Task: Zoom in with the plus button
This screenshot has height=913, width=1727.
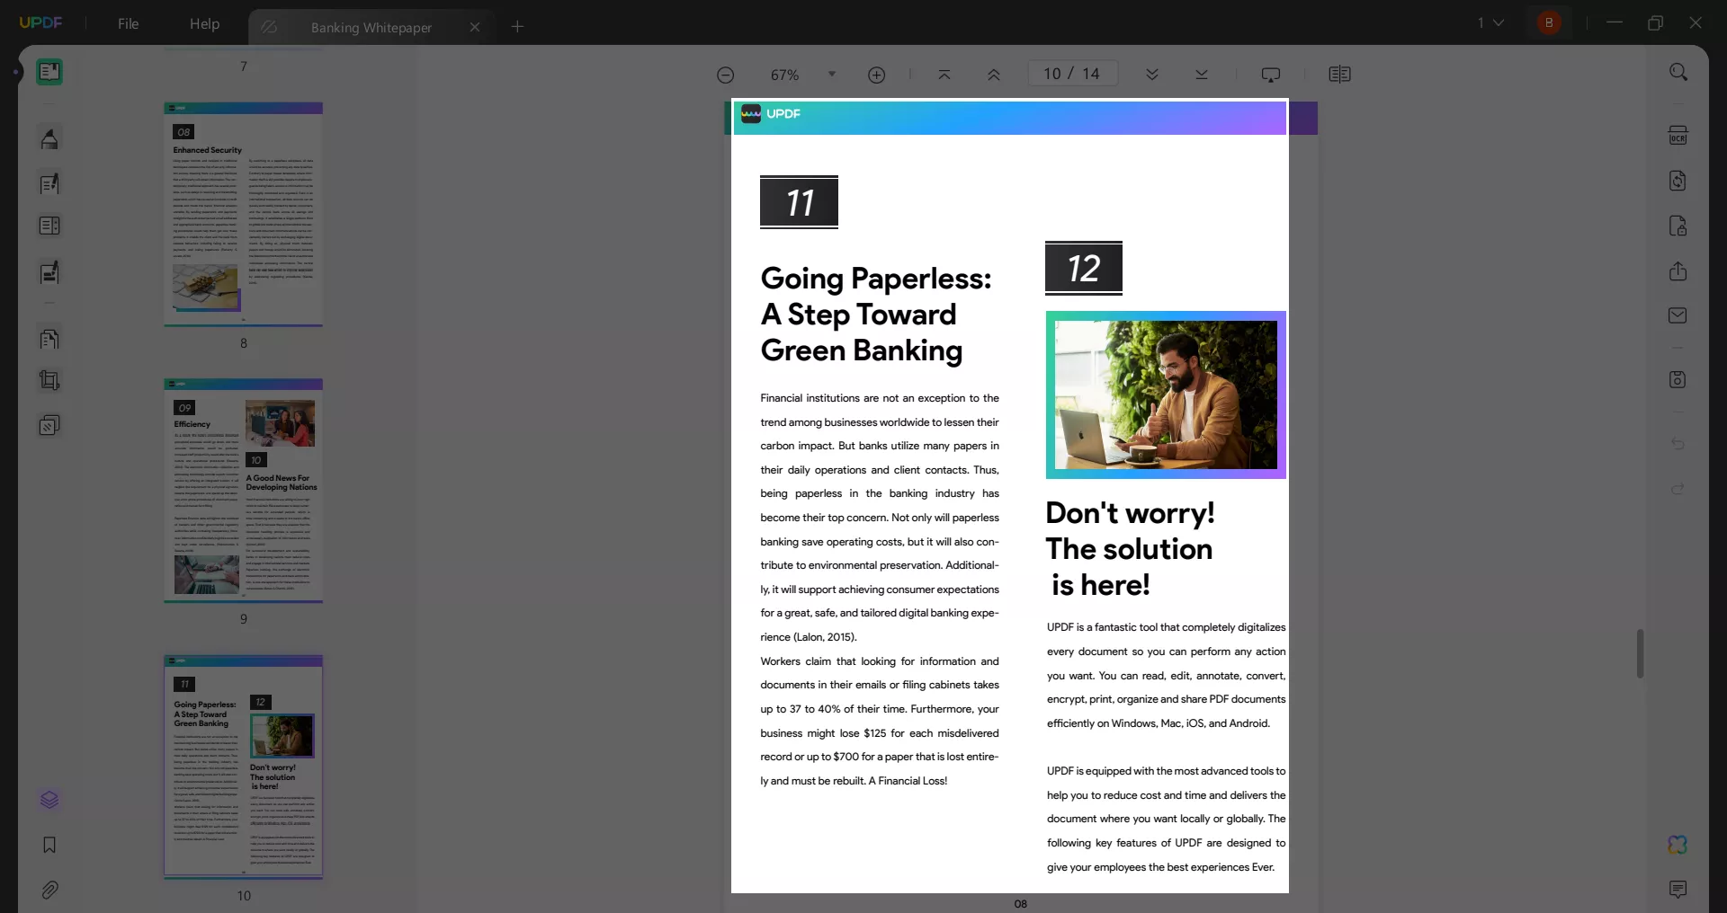Action: click(x=877, y=75)
